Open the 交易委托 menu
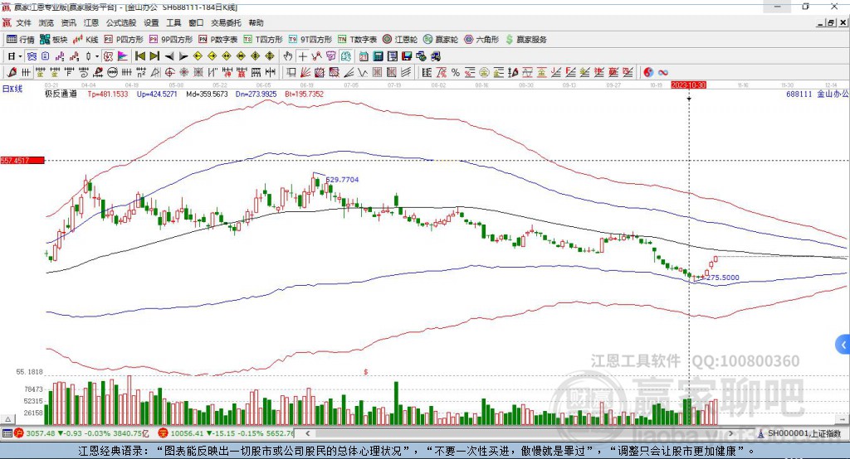Viewport: 850px width, 459px height. point(226,22)
